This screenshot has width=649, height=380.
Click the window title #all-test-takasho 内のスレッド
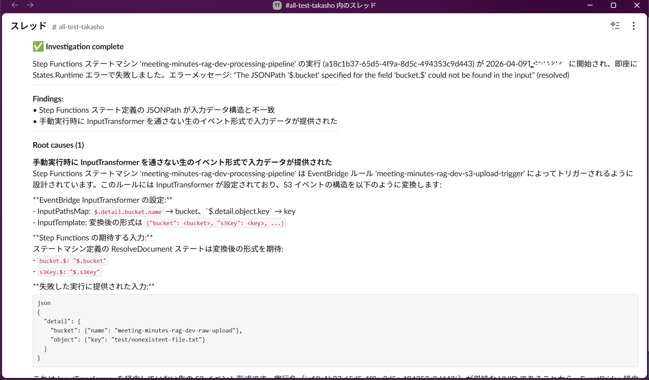330,5
